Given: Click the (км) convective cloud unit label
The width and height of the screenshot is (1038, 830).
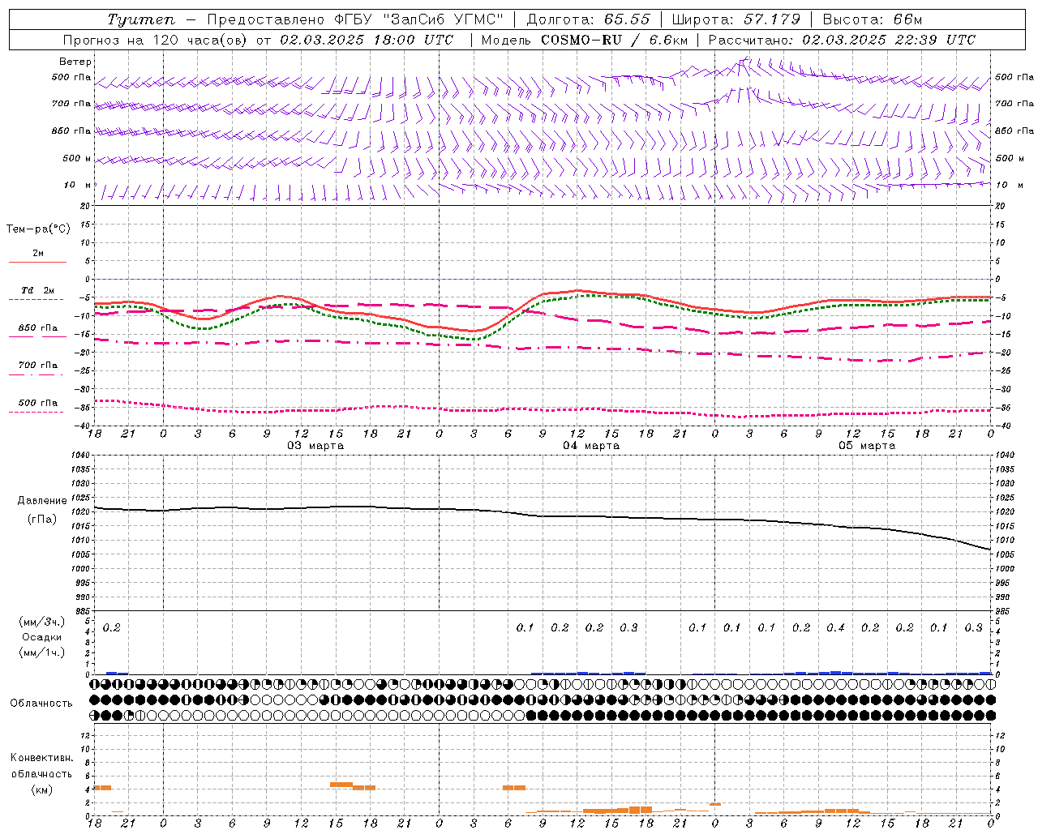Looking at the screenshot, I should 41,789.
